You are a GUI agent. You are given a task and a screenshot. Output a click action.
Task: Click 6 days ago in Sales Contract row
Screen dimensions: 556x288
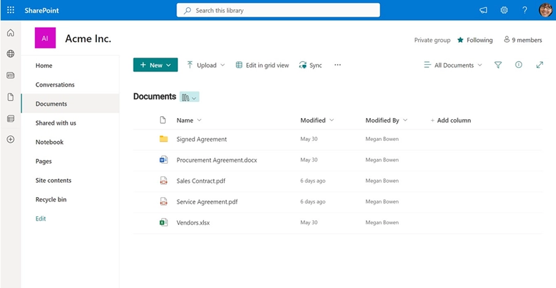313,181
